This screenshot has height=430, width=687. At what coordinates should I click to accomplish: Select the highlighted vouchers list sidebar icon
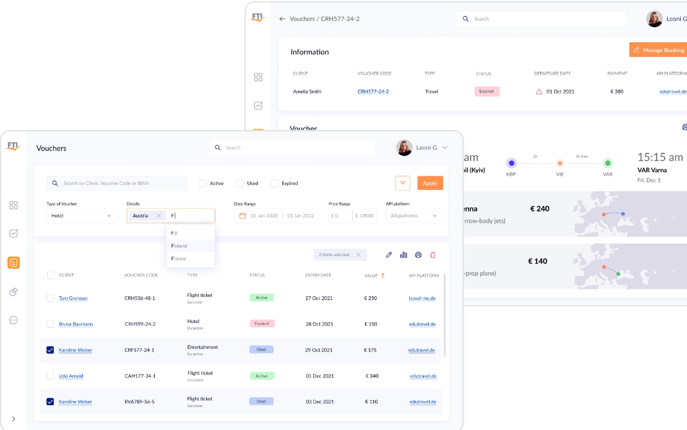coord(14,263)
